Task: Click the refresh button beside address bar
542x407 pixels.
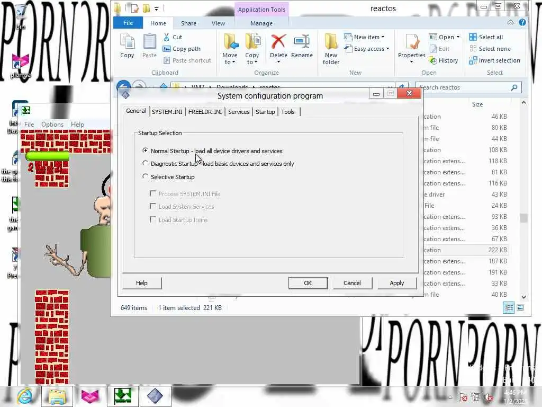Action: tap(402, 87)
